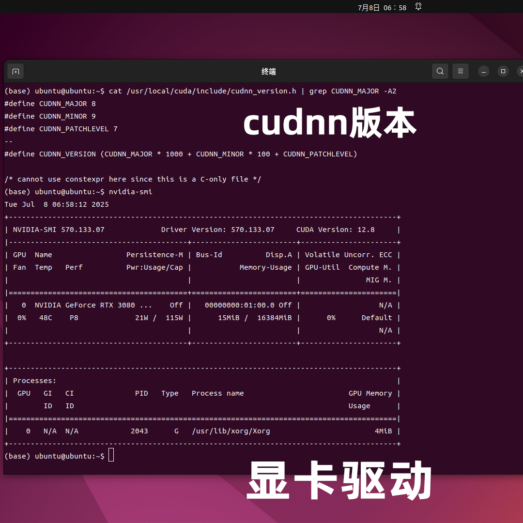Click the nvidia-smi command line
The width and height of the screenshot is (523, 523).
click(x=78, y=192)
